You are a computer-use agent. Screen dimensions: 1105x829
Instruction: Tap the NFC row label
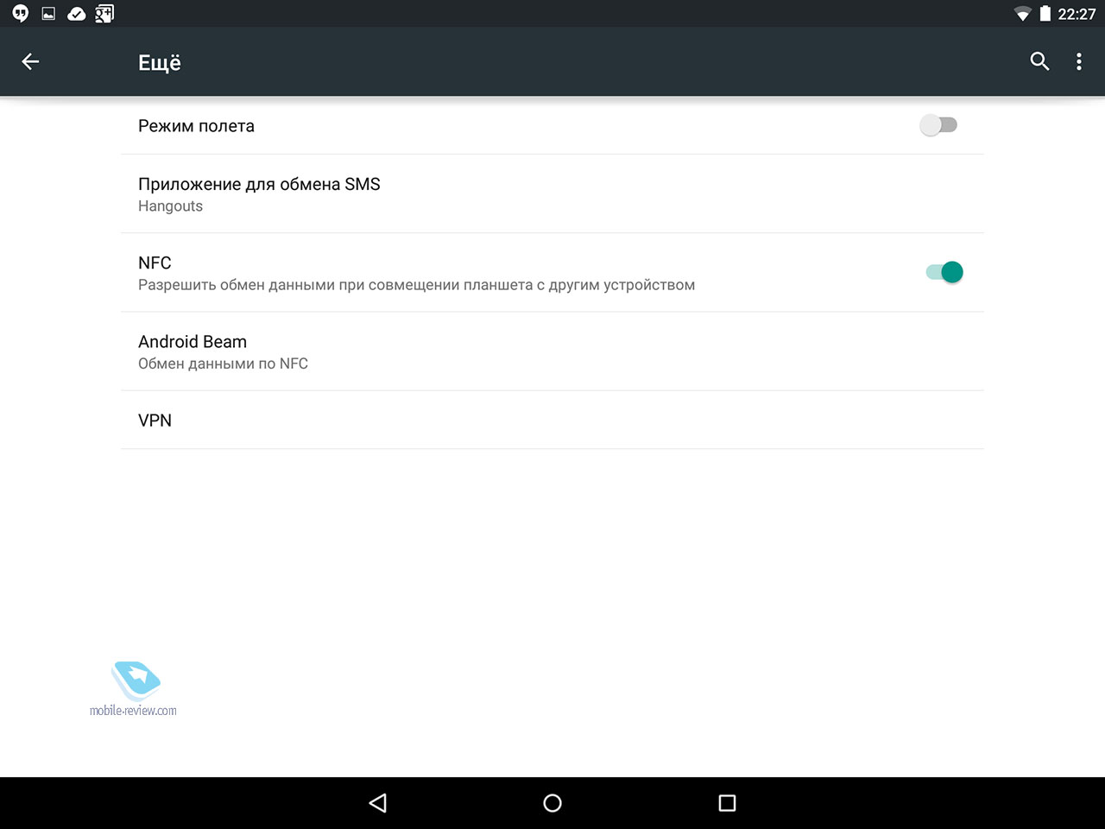(155, 263)
